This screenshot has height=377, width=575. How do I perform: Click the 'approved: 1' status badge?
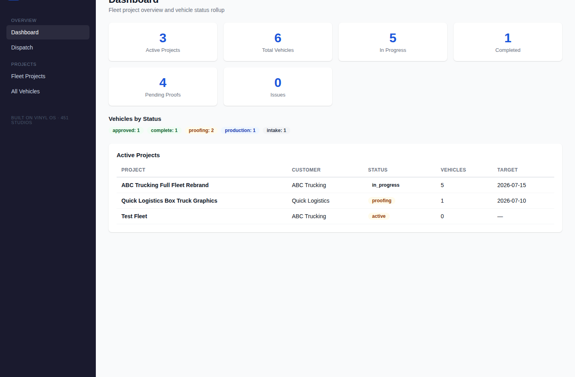pyautogui.click(x=126, y=130)
